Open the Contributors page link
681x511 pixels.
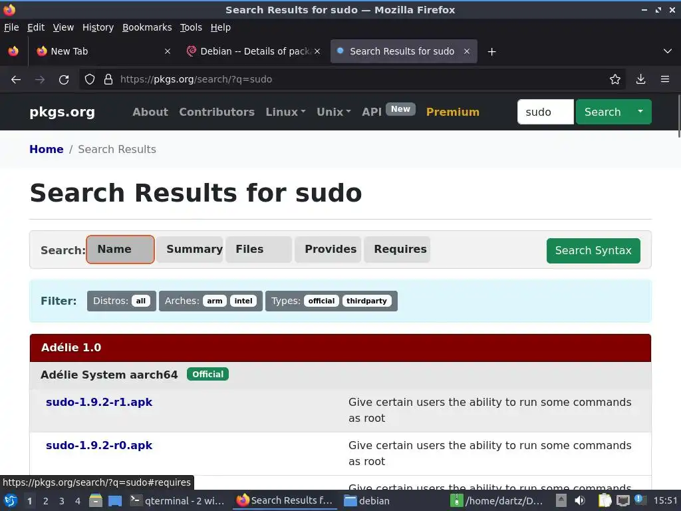coord(217,112)
